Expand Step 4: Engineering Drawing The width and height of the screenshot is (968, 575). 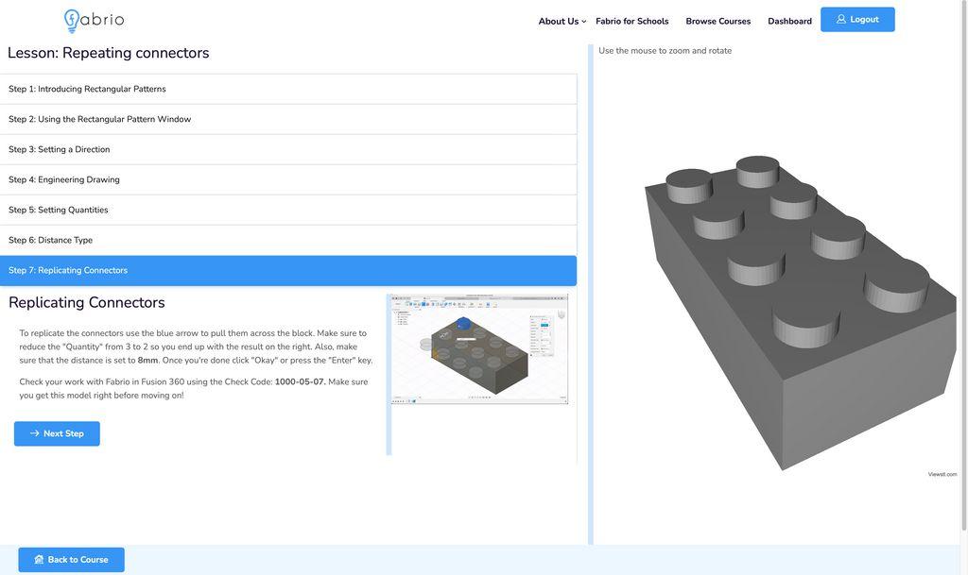(x=288, y=179)
